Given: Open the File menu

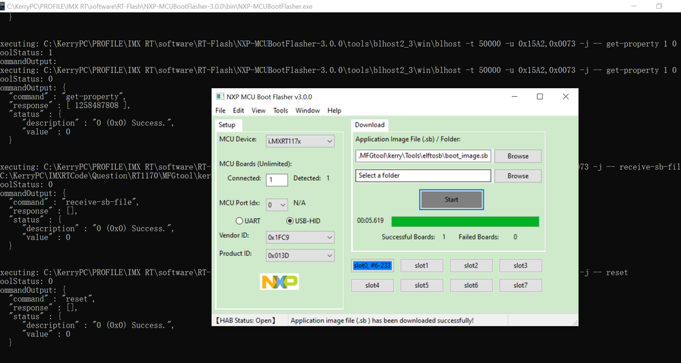Looking at the screenshot, I should coord(221,111).
